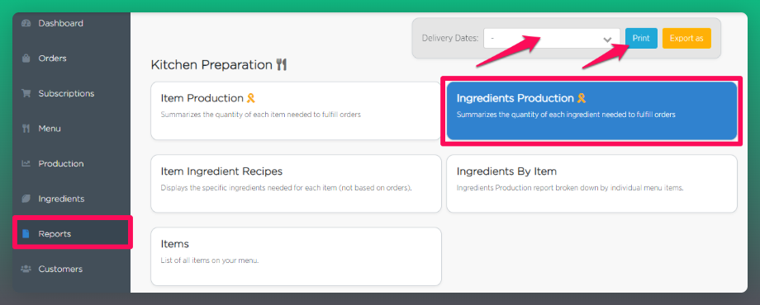This screenshot has height=305, width=760.
Task: Click the Delivery Dates chevron arrow
Action: coord(607,39)
